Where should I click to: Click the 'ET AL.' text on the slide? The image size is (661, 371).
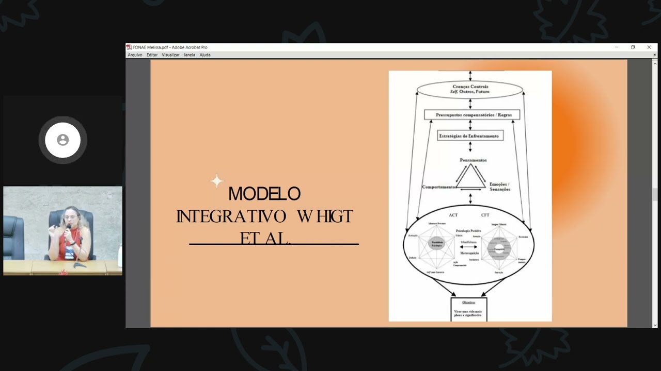[265, 238]
